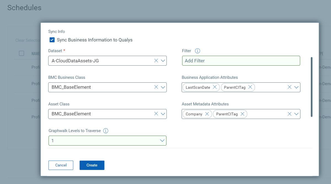Remove the Company metadata attribute tag
The width and height of the screenshot is (331, 184).
click(207, 114)
